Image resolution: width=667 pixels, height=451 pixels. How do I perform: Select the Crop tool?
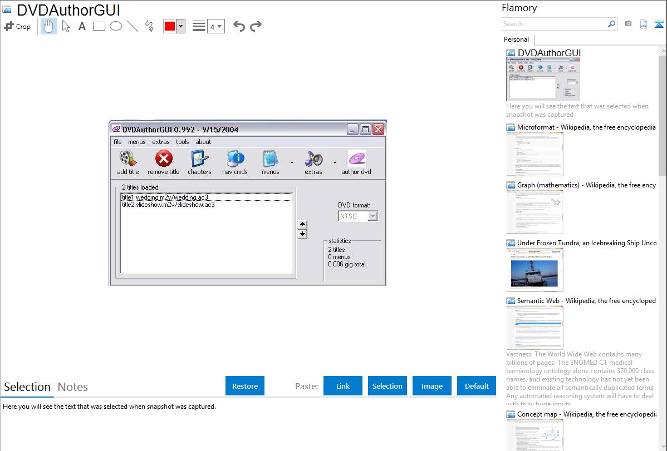pyautogui.click(x=17, y=26)
